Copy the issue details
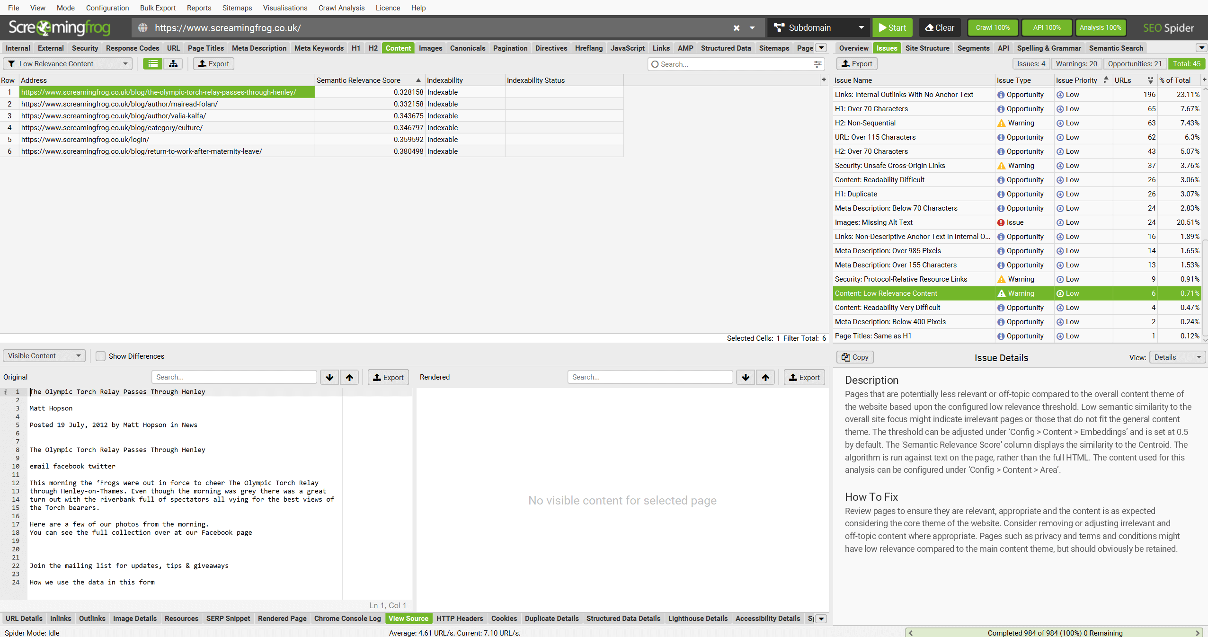The image size is (1208, 637). click(855, 357)
